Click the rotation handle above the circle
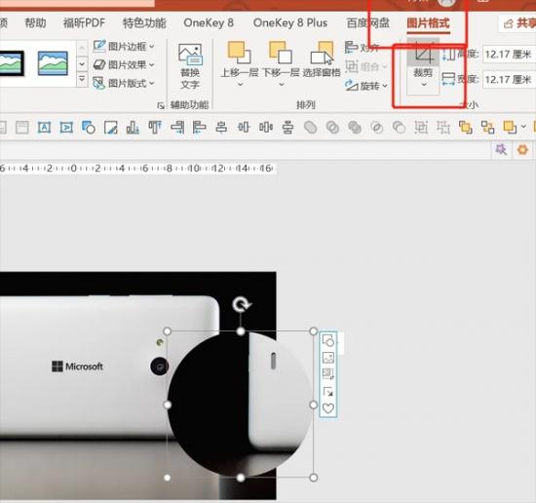Viewport: 536px width, 503px height. pyautogui.click(x=241, y=304)
